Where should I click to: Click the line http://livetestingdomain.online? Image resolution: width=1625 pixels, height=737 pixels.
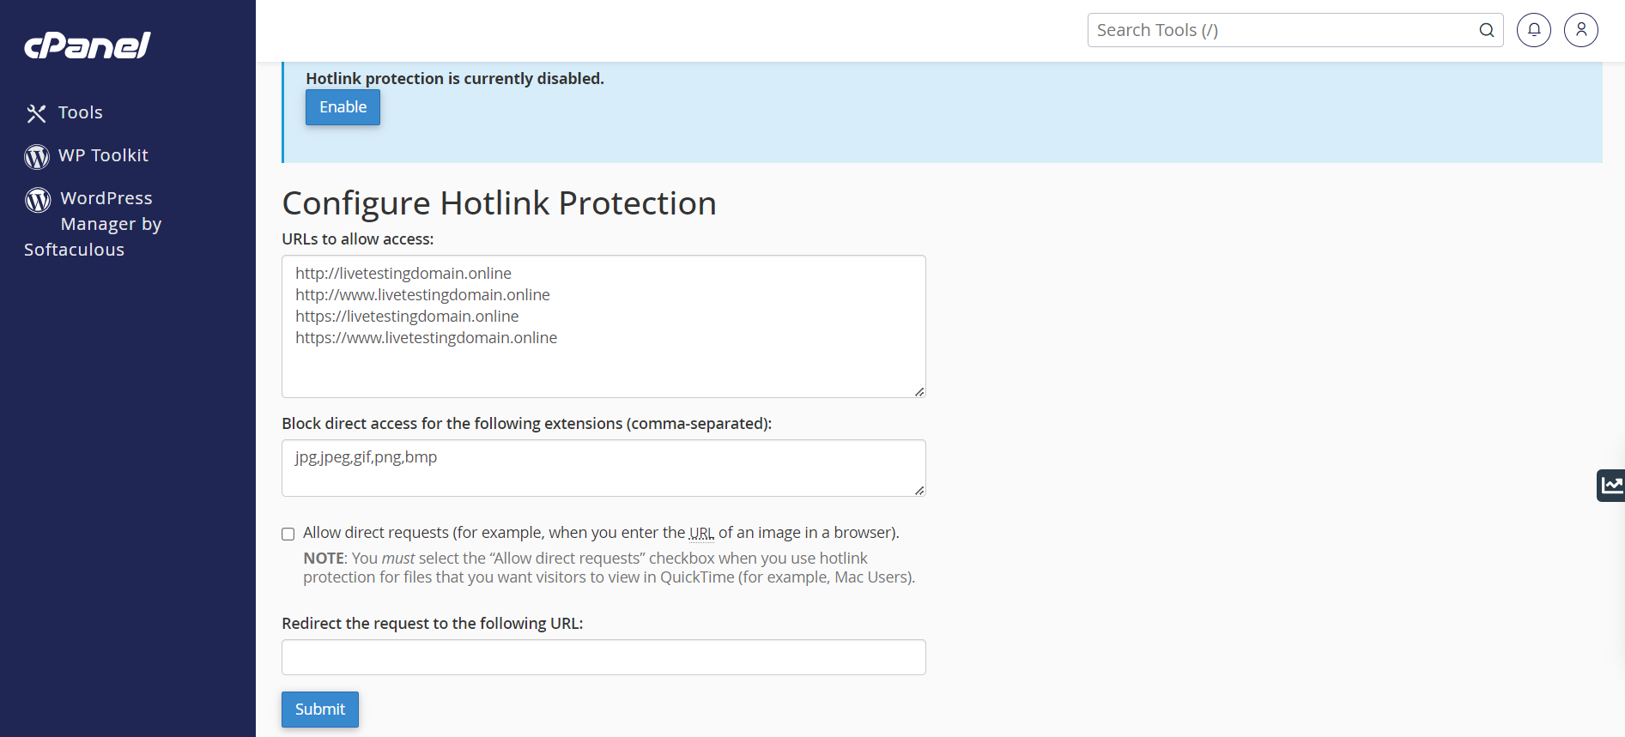pyautogui.click(x=403, y=273)
